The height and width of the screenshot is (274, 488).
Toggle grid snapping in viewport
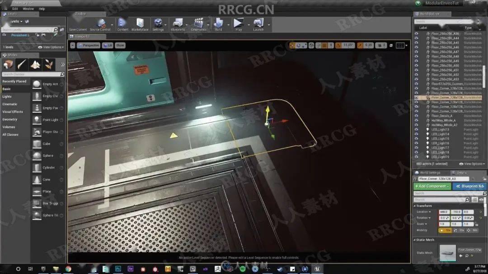click(324, 46)
